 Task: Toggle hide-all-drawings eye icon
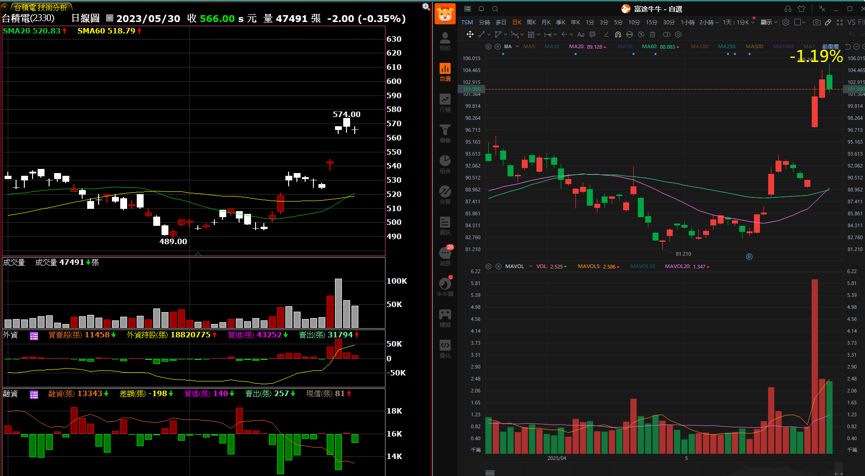[641, 34]
